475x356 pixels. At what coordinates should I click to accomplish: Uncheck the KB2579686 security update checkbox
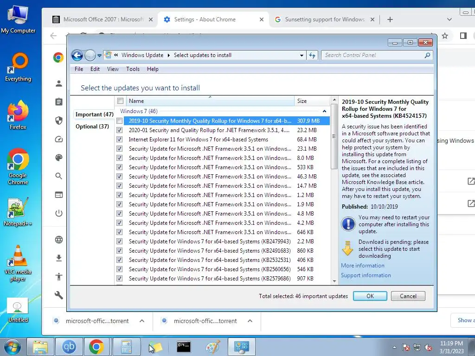[120, 279]
